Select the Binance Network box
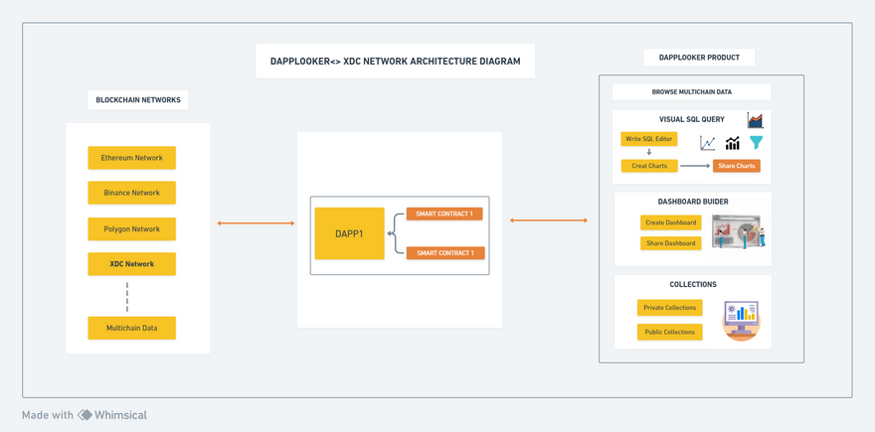This screenshot has width=875, height=432. click(131, 193)
